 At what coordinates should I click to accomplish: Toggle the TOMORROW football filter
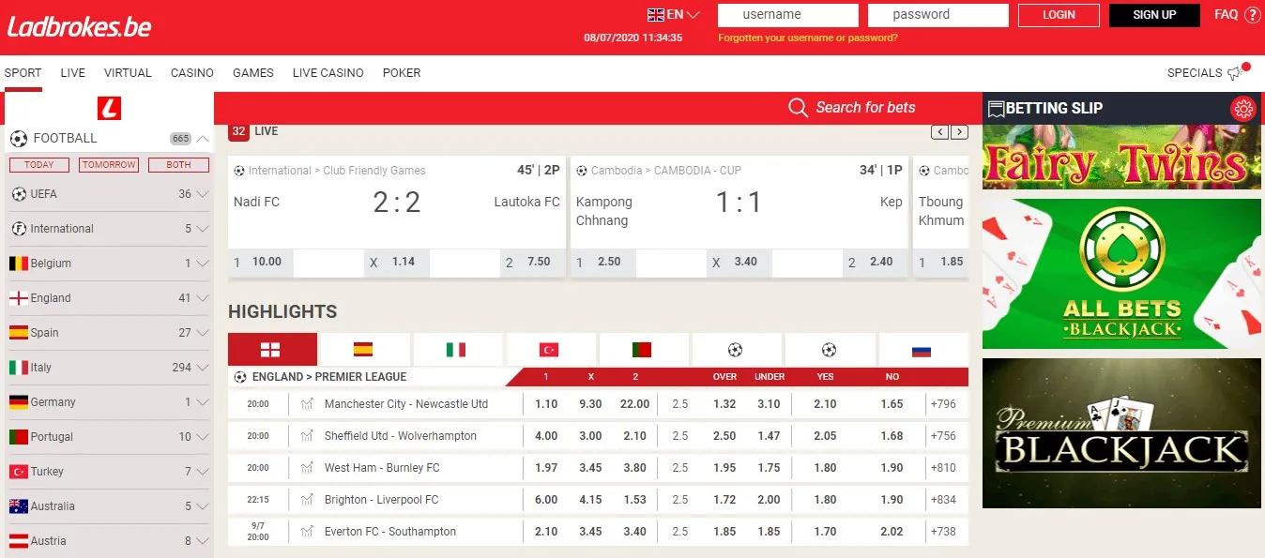click(x=109, y=164)
